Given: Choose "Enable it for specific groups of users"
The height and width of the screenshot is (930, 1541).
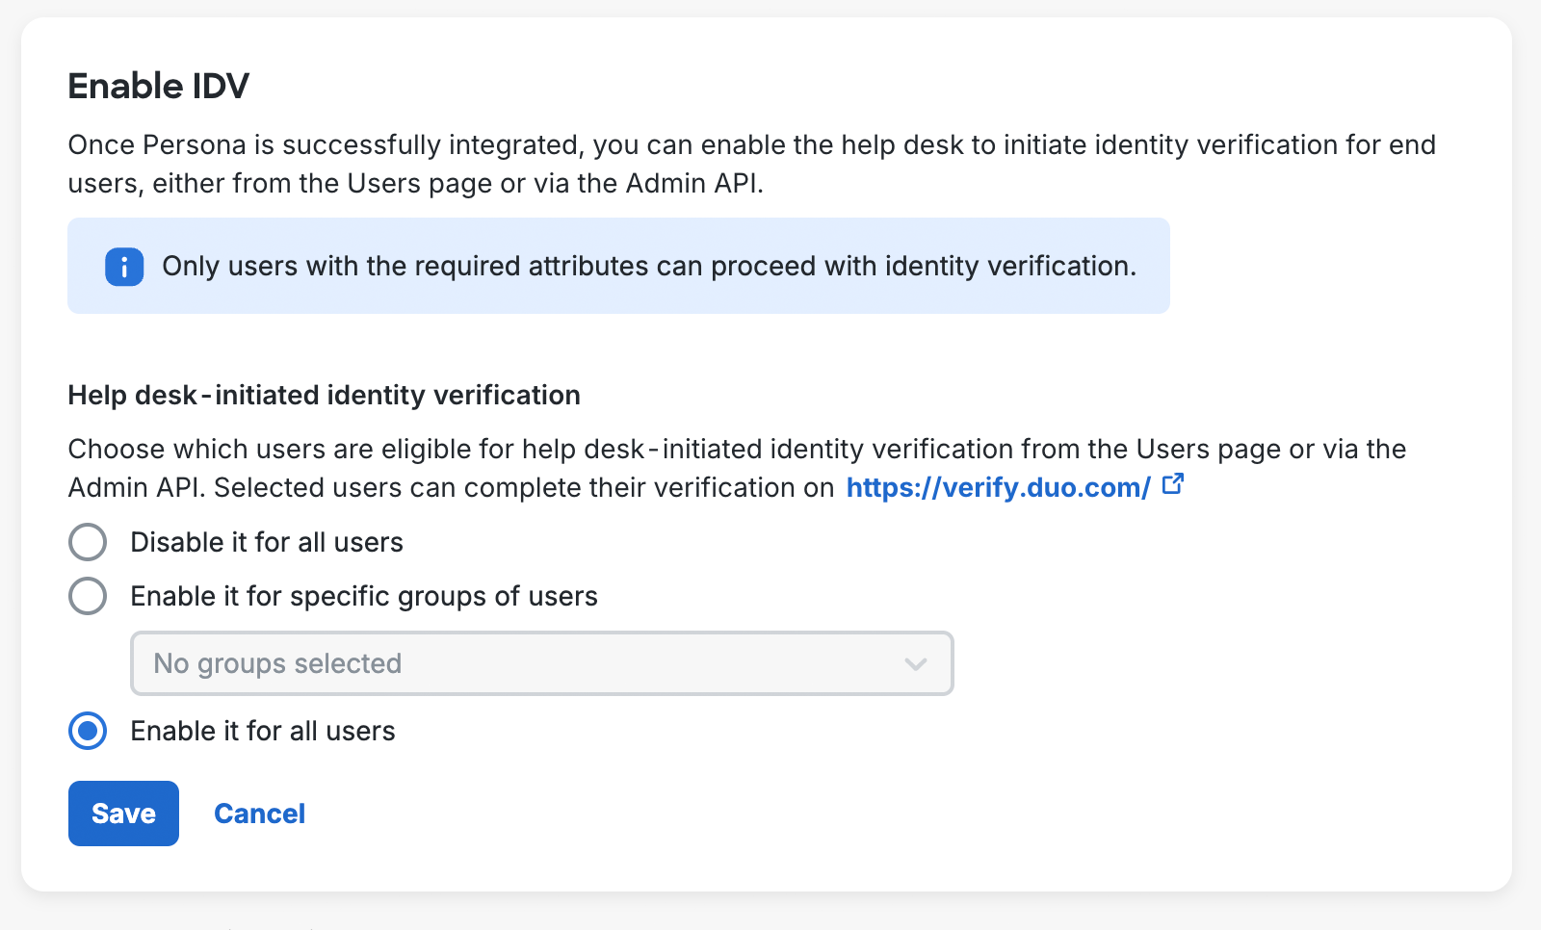Looking at the screenshot, I should [x=87, y=596].
